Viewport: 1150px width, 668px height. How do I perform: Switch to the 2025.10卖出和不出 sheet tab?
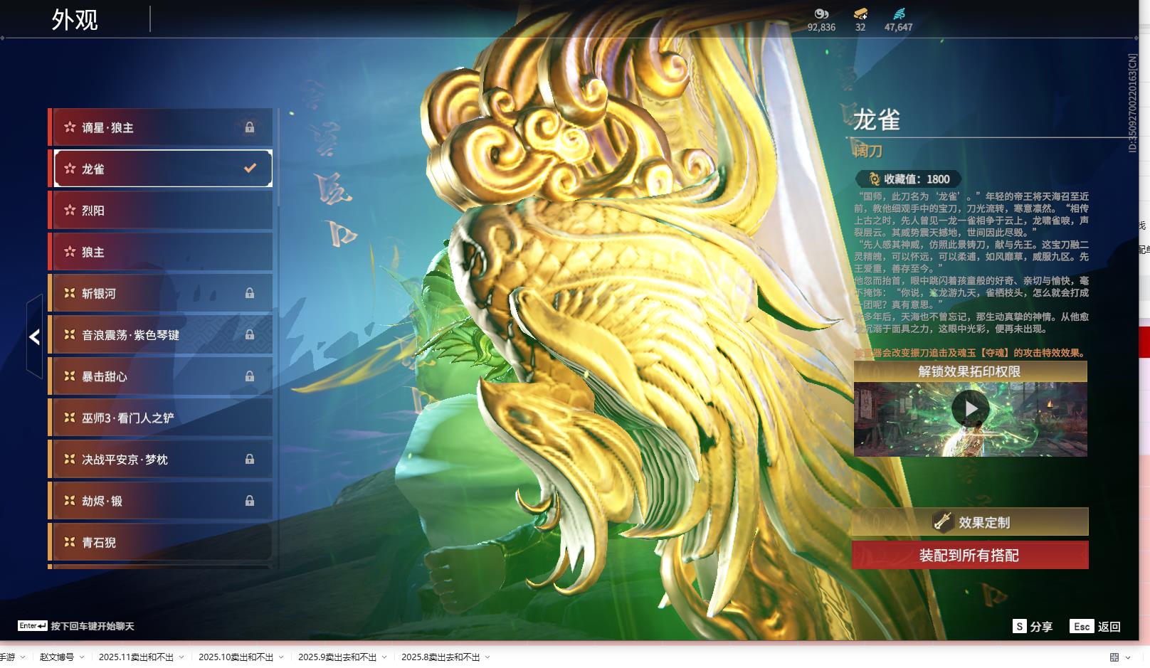pyautogui.click(x=236, y=657)
